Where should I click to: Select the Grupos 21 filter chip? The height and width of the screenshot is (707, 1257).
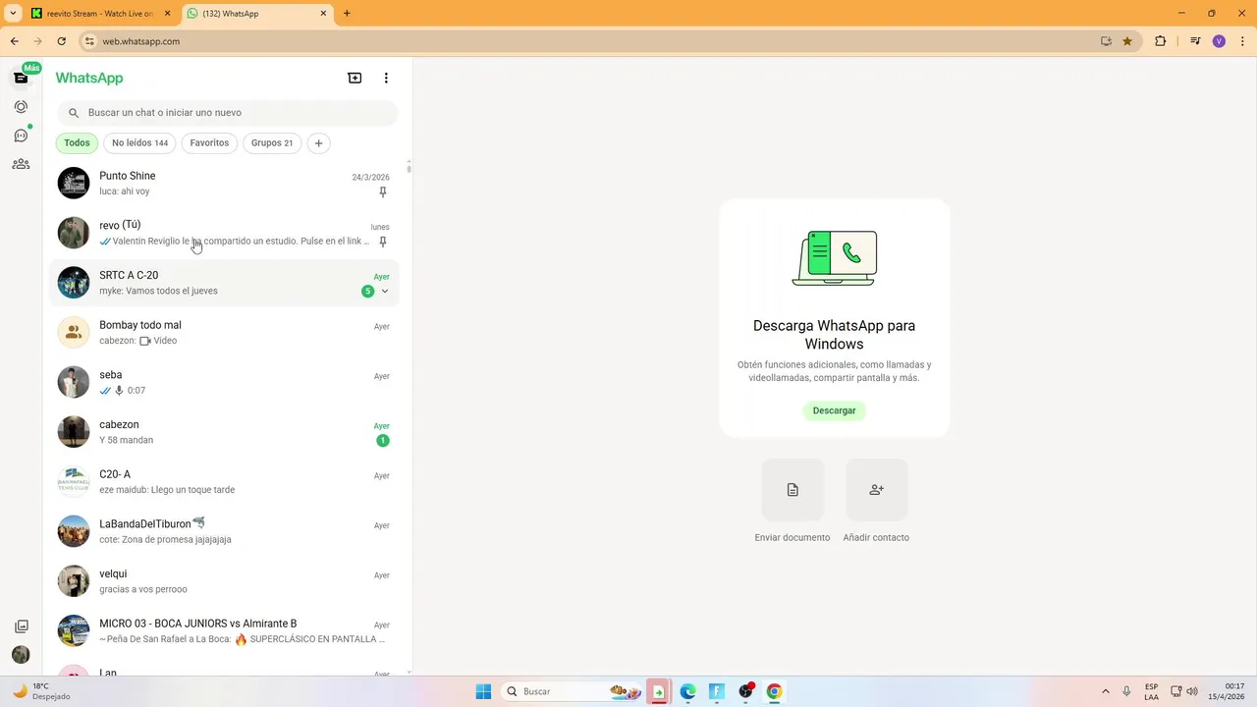(272, 143)
